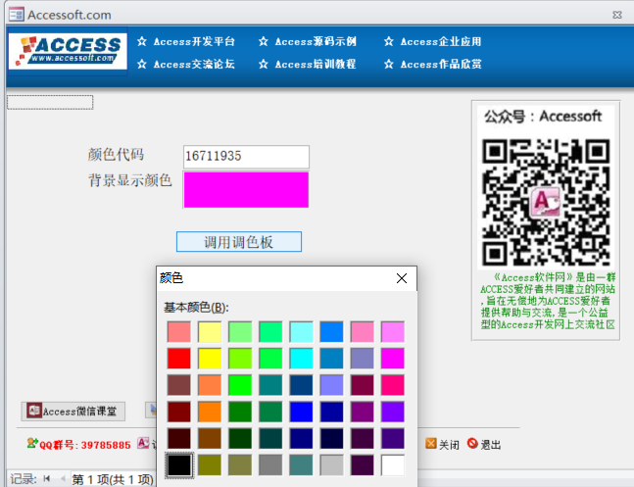Click the Access微信课堂 button
This screenshot has height=487, width=634.
point(73,412)
